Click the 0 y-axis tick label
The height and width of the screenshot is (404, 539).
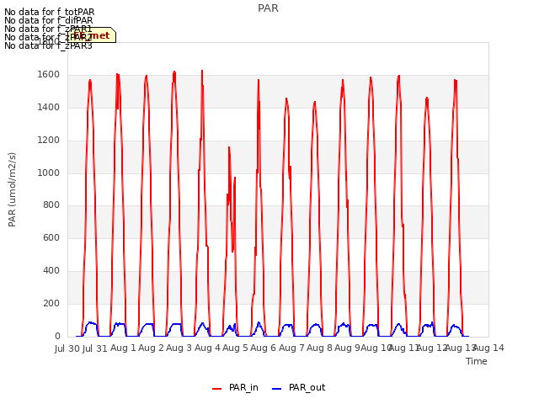pos(57,336)
